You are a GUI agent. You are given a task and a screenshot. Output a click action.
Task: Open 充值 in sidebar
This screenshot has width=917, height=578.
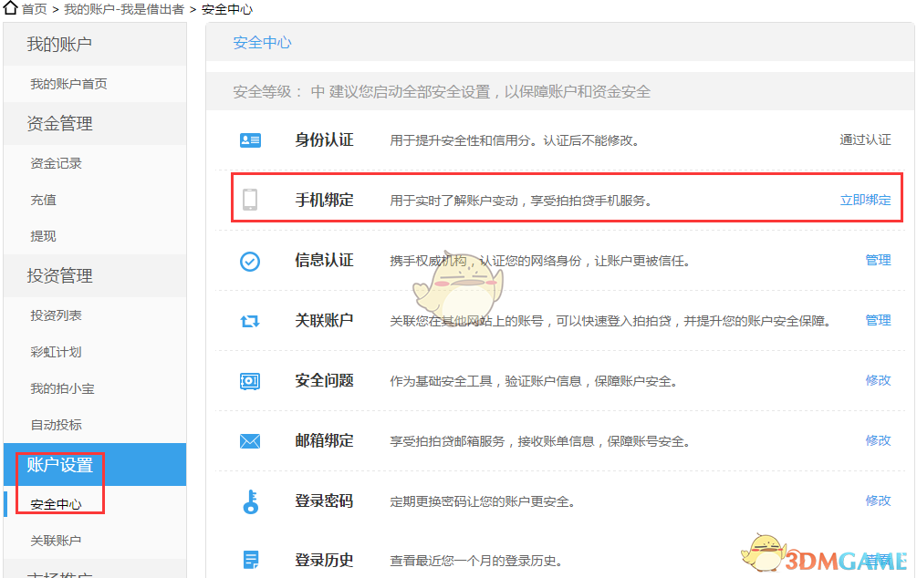tap(43, 200)
